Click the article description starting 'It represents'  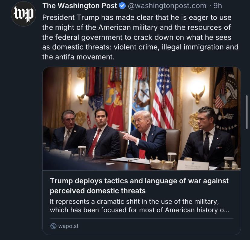pos(140,206)
